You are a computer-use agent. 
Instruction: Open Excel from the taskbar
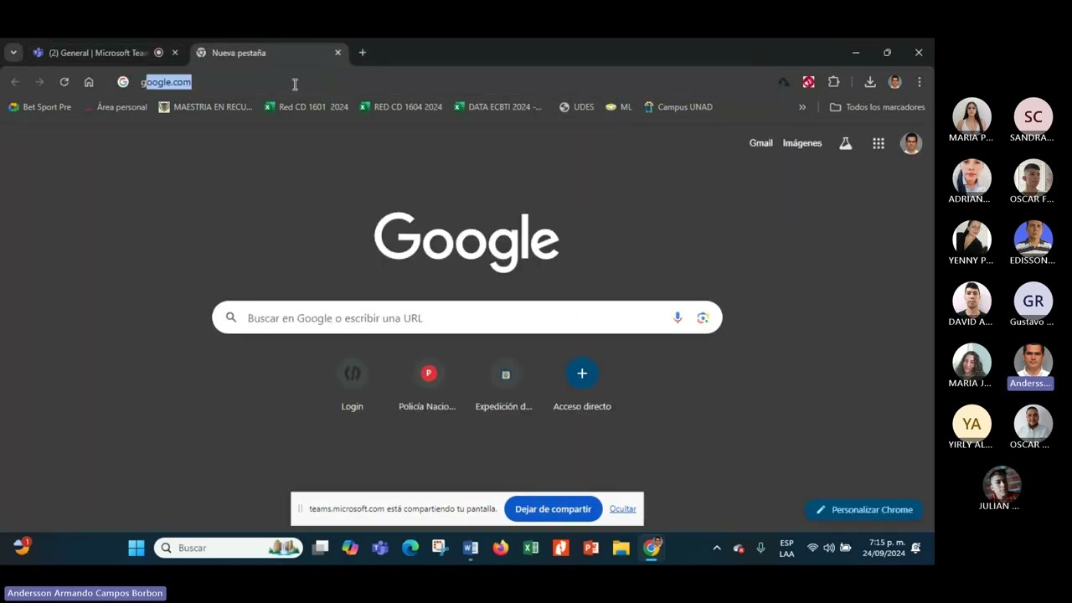(x=531, y=548)
